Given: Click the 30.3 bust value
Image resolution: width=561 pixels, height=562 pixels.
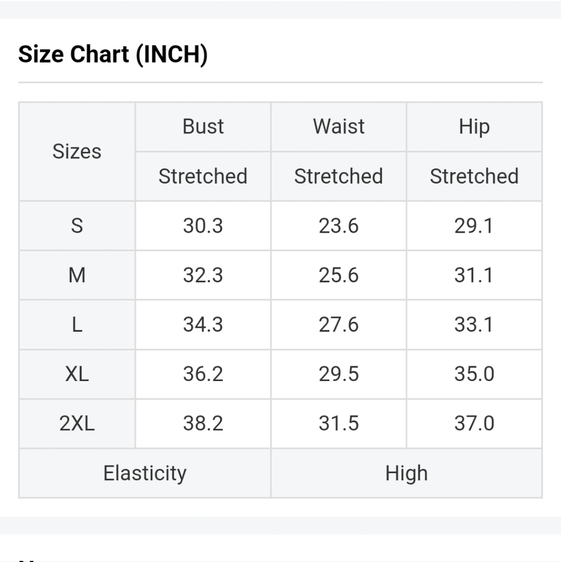Looking at the screenshot, I should 203,225.
